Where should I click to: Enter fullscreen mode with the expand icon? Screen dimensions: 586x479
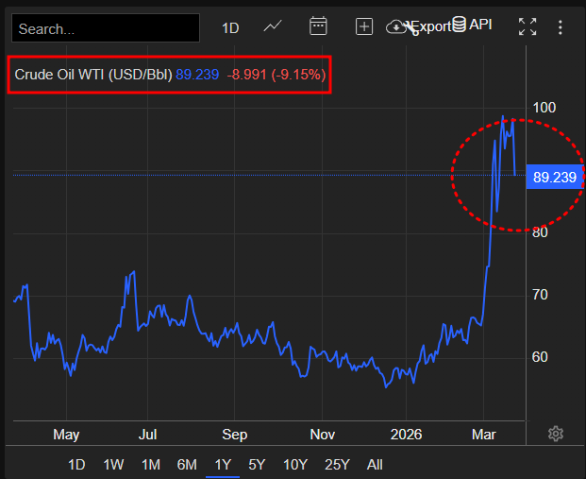[527, 27]
